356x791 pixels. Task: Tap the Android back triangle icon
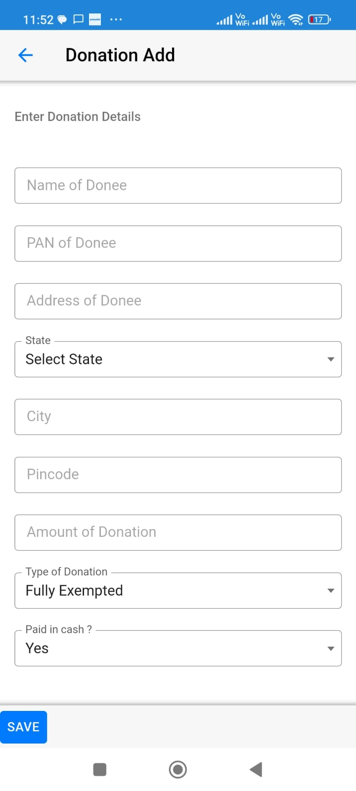tap(256, 769)
